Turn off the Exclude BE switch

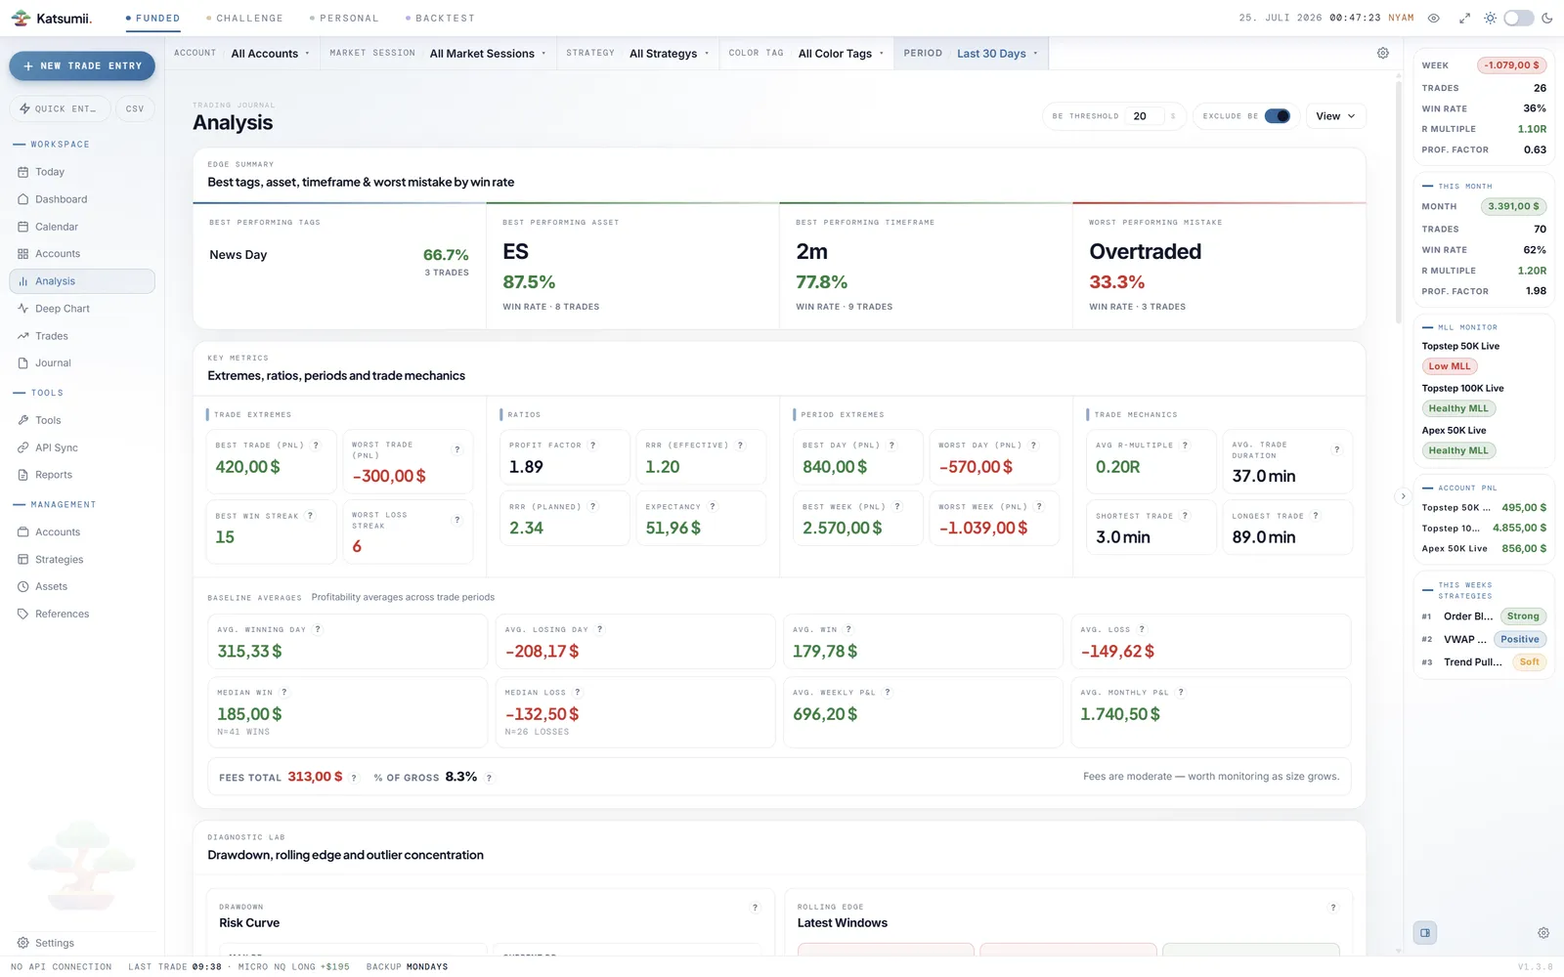click(1277, 116)
